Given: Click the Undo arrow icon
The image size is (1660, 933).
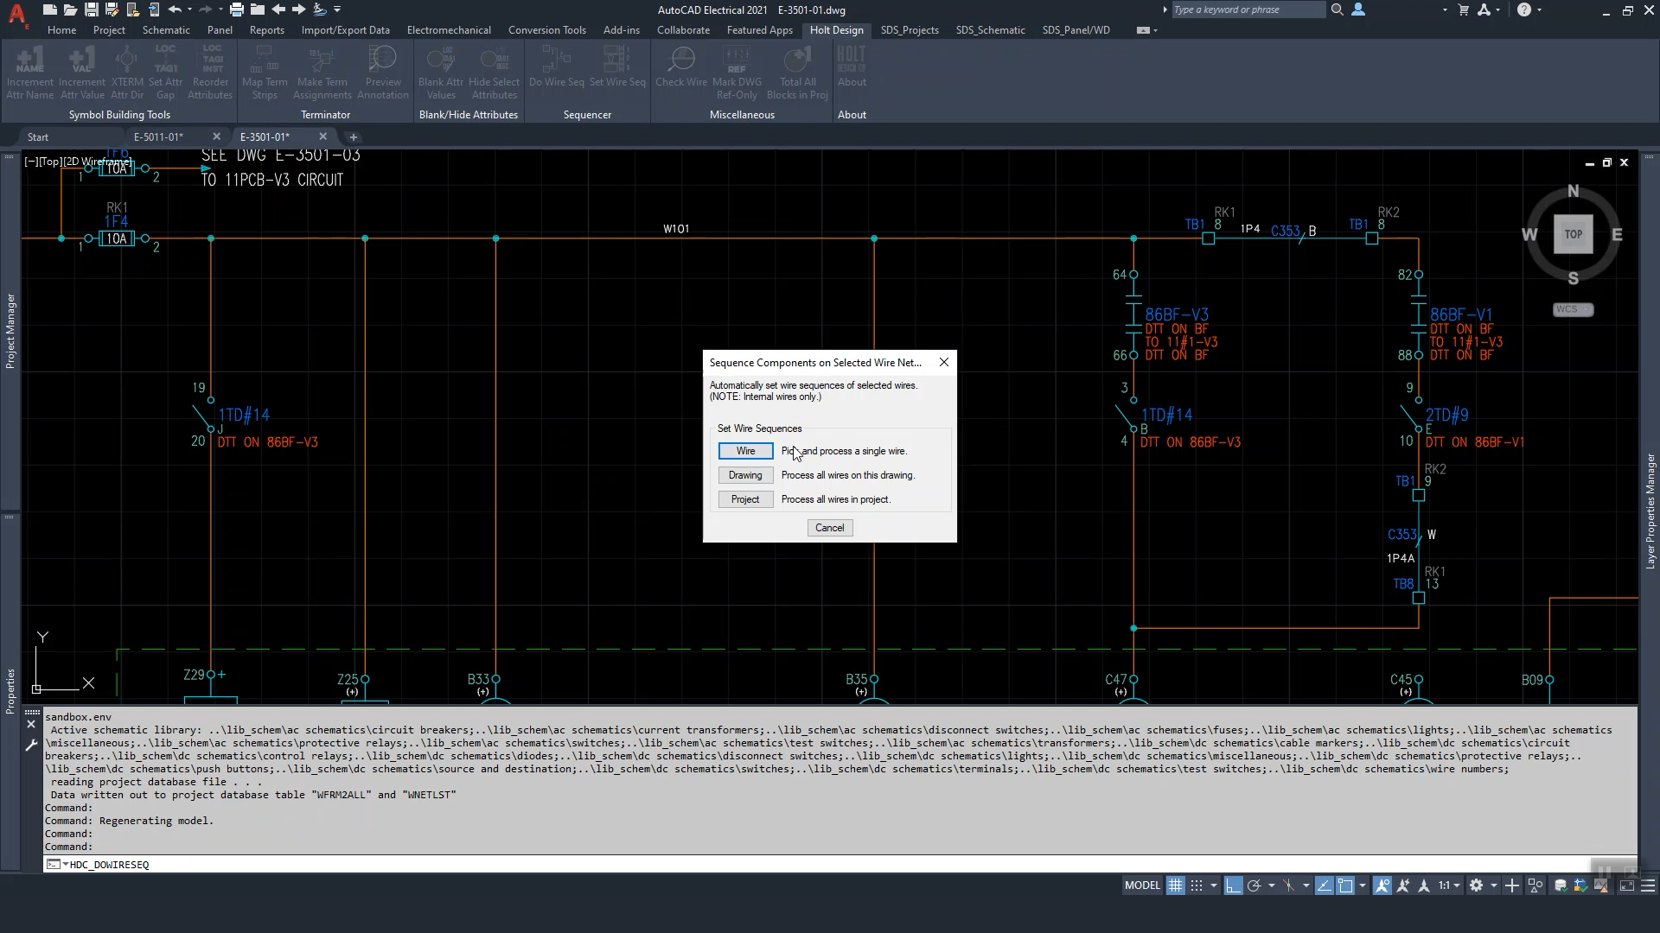Looking at the screenshot, I should tap(175, 10).
